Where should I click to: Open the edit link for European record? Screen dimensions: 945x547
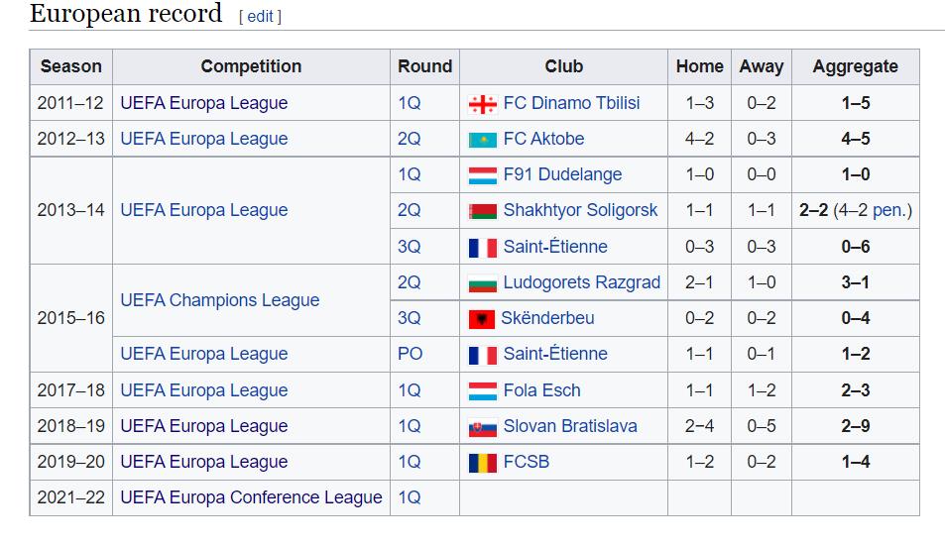(261, 16)
